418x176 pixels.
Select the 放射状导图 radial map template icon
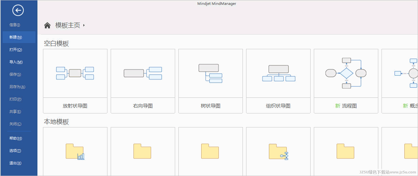coord(75,73)
